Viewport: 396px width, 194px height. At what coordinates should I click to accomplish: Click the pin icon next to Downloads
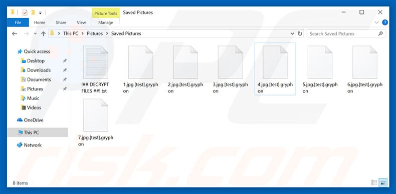(x=65, y=70)
